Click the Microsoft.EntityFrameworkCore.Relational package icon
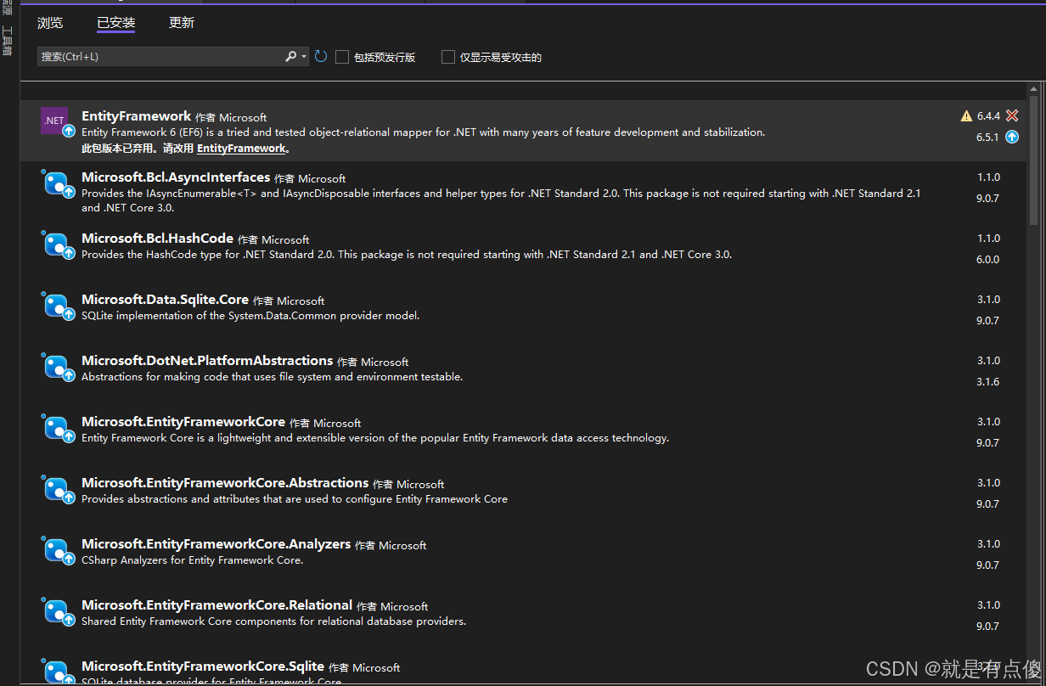Viewport: 1046px width, 686px height. click(x=56, y=611)
